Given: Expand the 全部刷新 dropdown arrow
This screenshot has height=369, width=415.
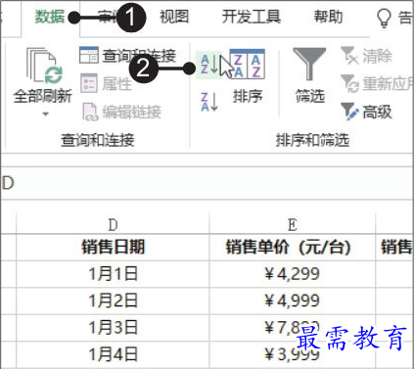Looking at the screenshot, I should tap(45, 114).
